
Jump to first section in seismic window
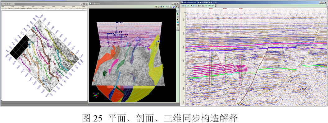183,6
